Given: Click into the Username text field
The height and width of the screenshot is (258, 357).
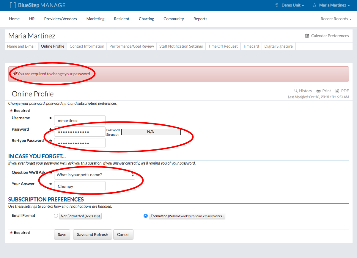Looking at the screenshot, I should (80, 121).
